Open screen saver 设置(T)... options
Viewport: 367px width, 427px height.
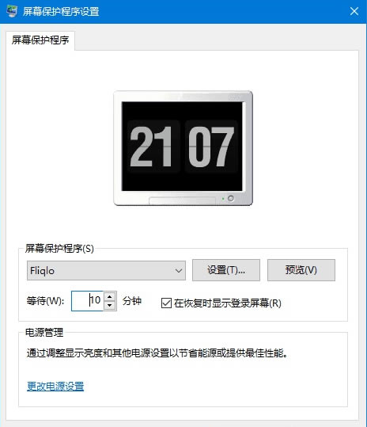click(226, 270)
